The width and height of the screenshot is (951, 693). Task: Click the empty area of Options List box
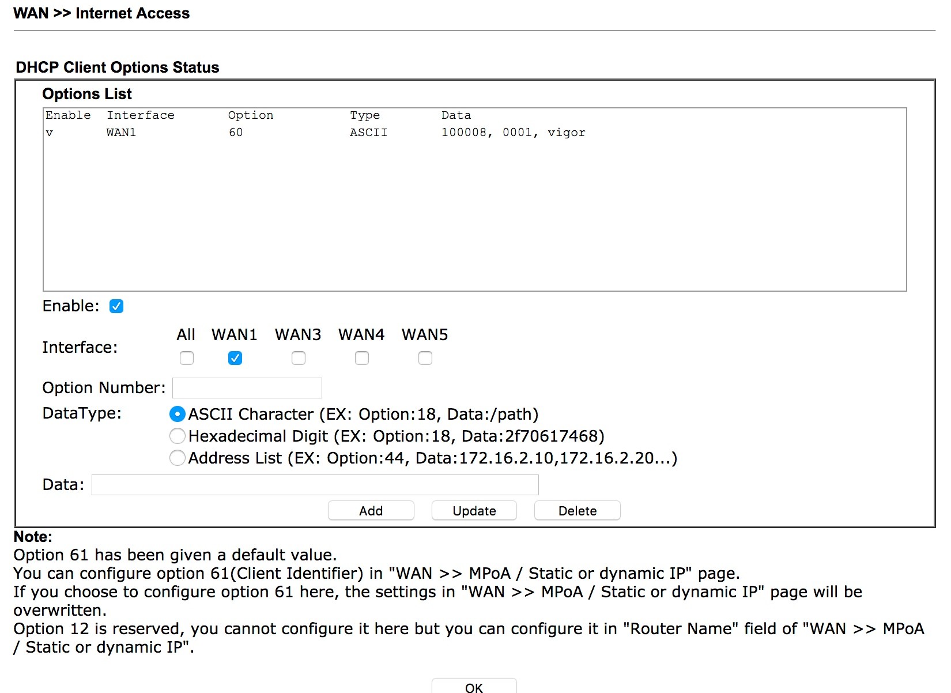pos(474,219)
